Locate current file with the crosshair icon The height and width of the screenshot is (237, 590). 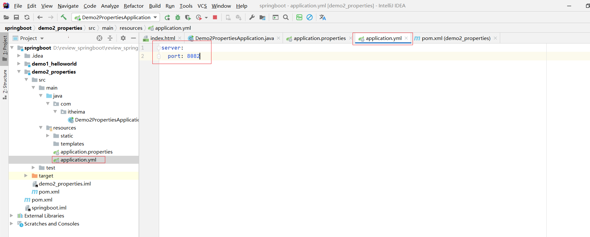coord(99,38)
